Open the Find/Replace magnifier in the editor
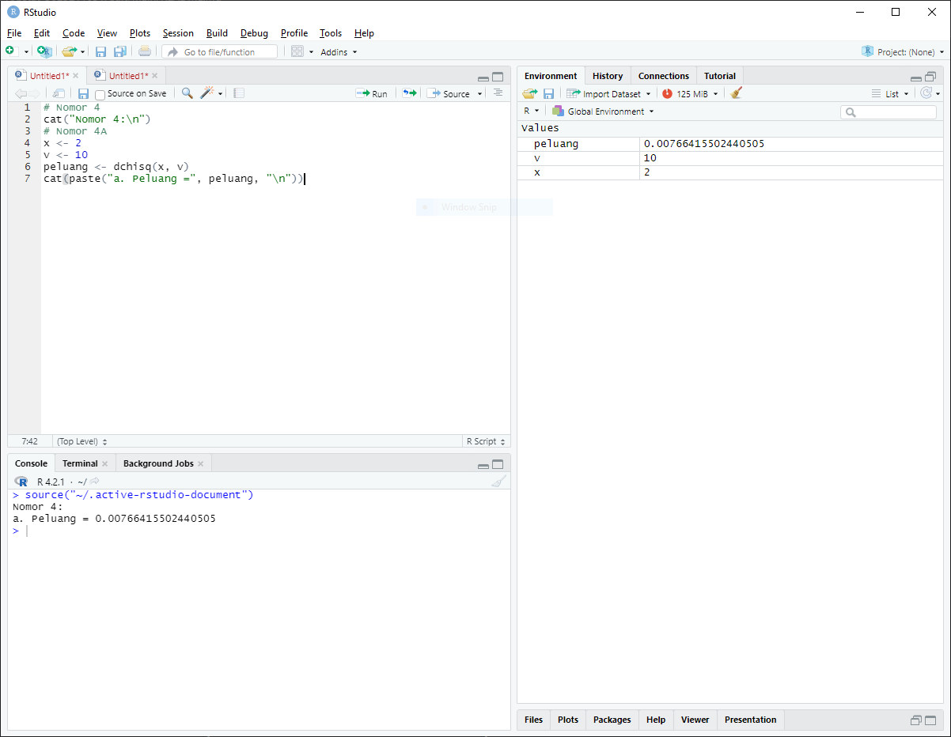Screen dimensions: 951x737 187,93
